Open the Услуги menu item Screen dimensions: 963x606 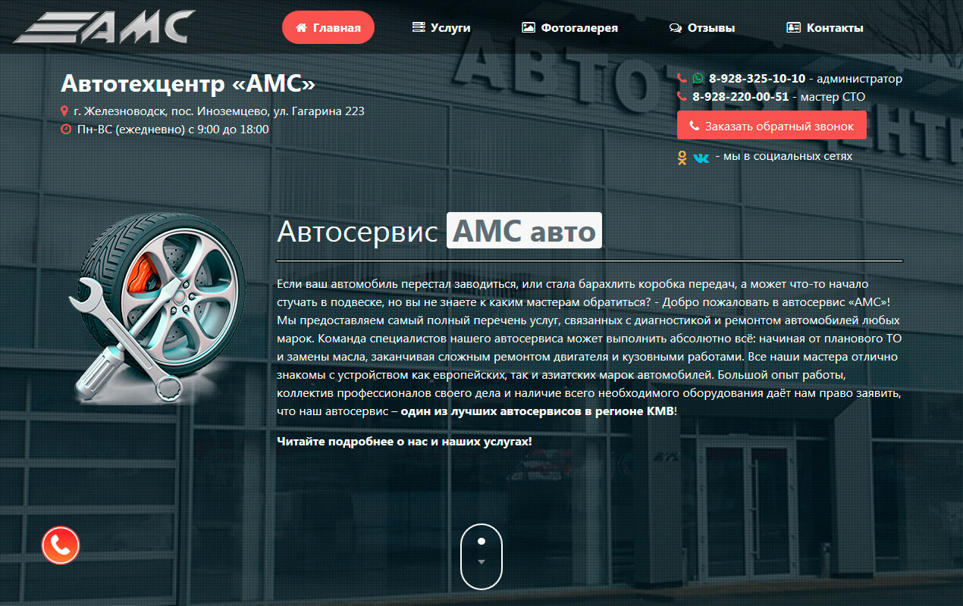click(441, 28)
